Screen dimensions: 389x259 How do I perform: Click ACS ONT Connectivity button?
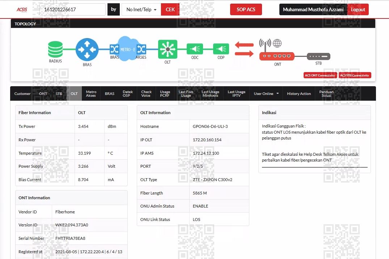320,75
